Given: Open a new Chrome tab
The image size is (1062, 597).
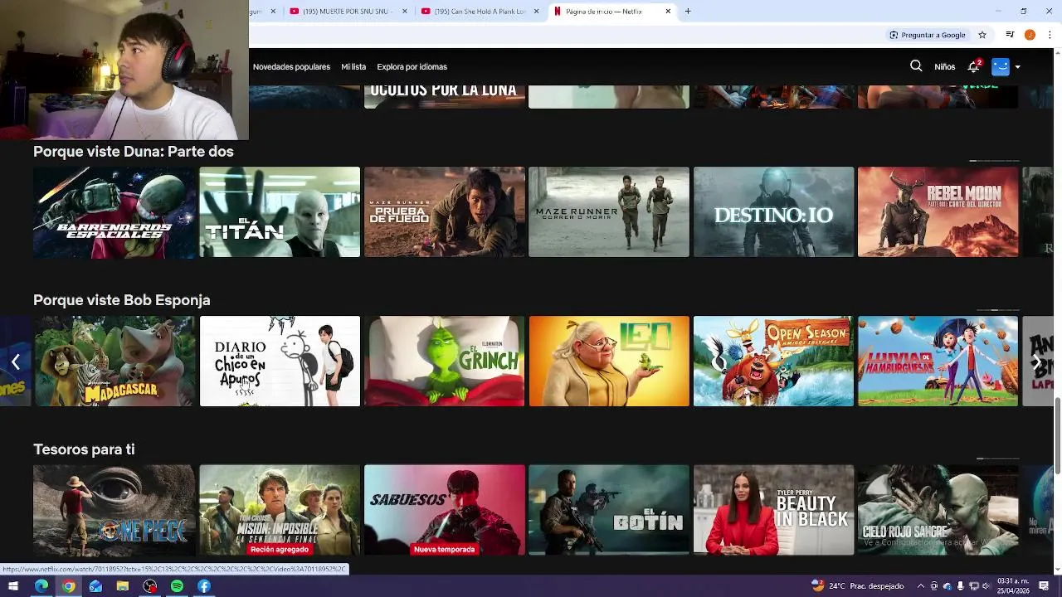Looking at the screenshot, I should (688, 12).
